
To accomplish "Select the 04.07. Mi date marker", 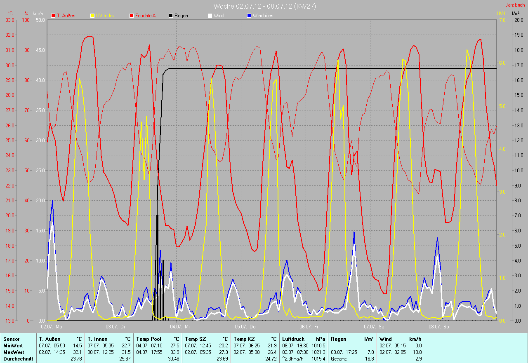I will coord(180,327).
